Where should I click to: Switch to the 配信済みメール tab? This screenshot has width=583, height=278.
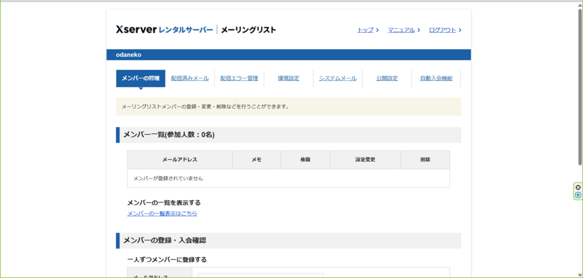tap(190, 78)
